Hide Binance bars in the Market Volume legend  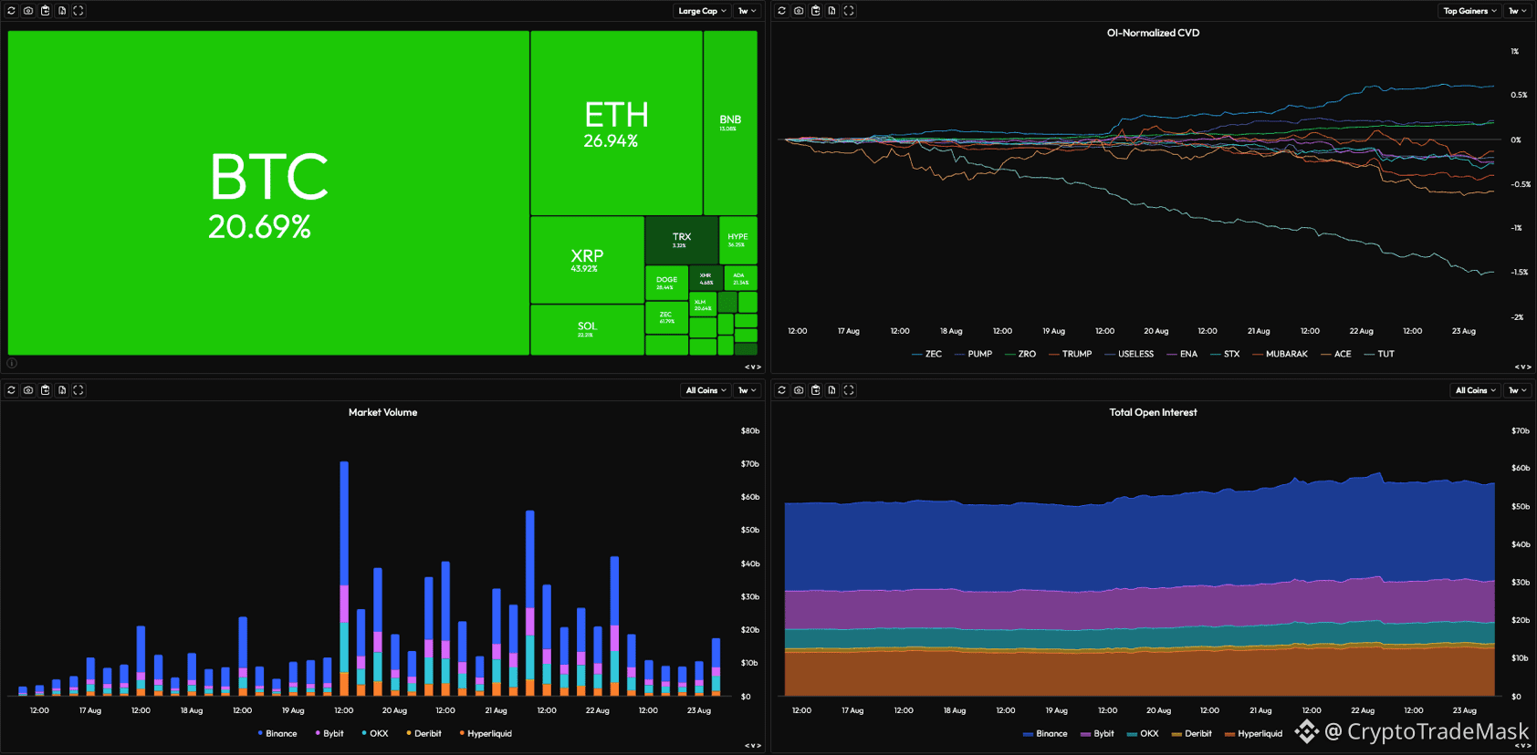coord(277,733)
